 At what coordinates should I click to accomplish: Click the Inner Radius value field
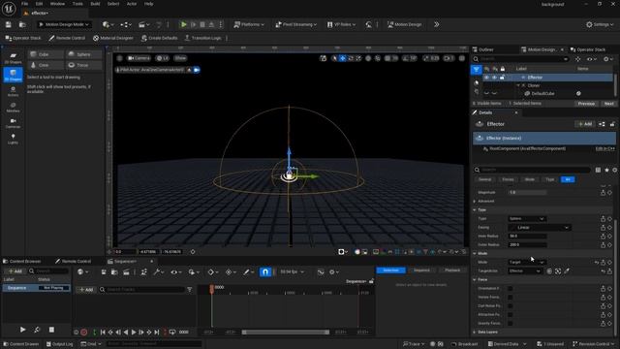tap(527, 237)
